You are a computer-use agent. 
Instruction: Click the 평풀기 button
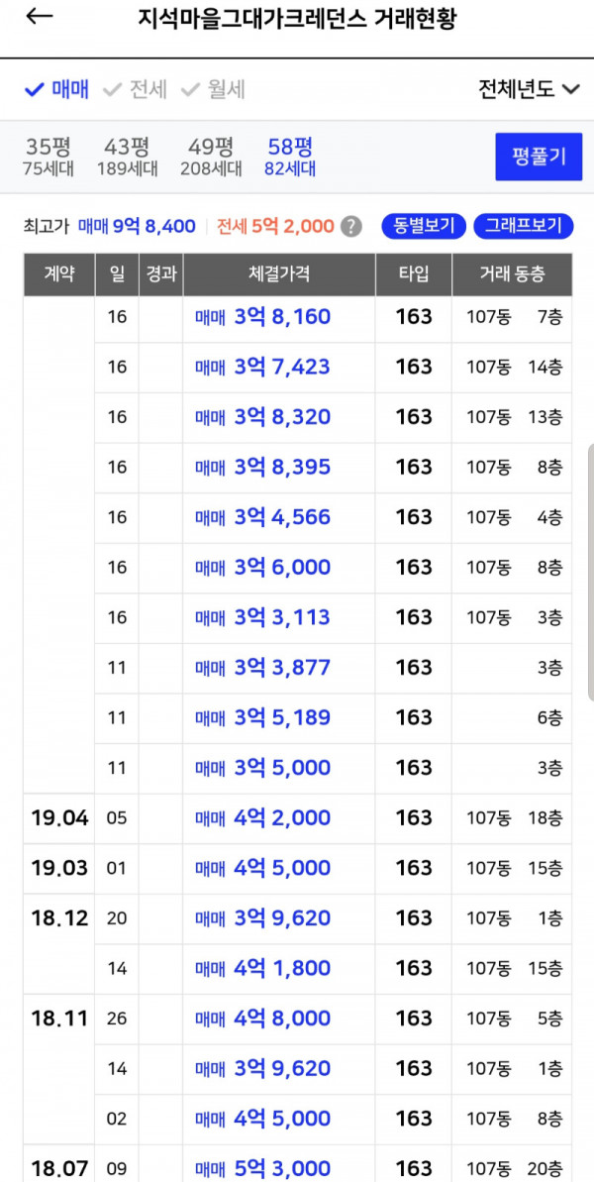(x=539, y=157)
